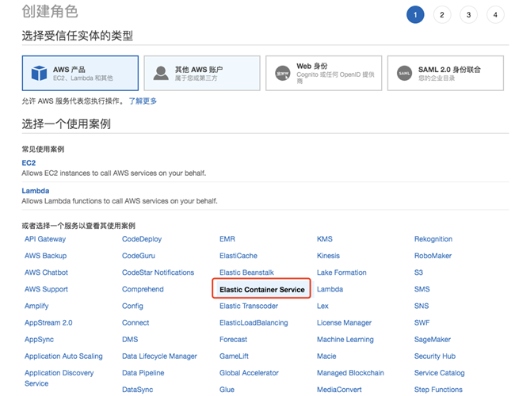The height and width of the screenshot is (396, 515).
Task: Choose Comprehend service
Action: [x=143, y=289]
